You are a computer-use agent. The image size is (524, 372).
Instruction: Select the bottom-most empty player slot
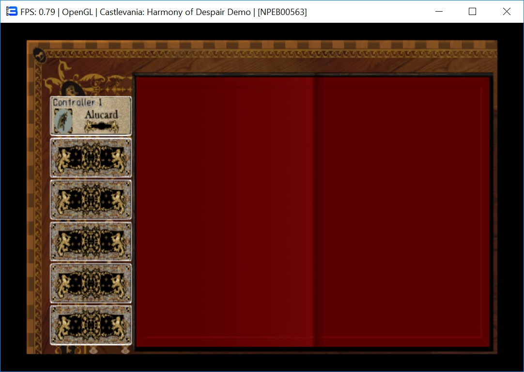pos(91,325)
